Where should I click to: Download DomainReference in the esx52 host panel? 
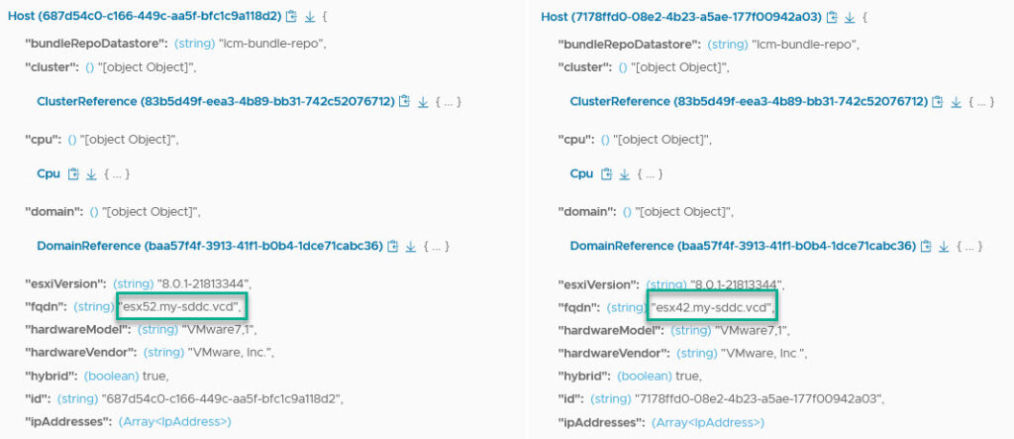click(x=411, y=246)
